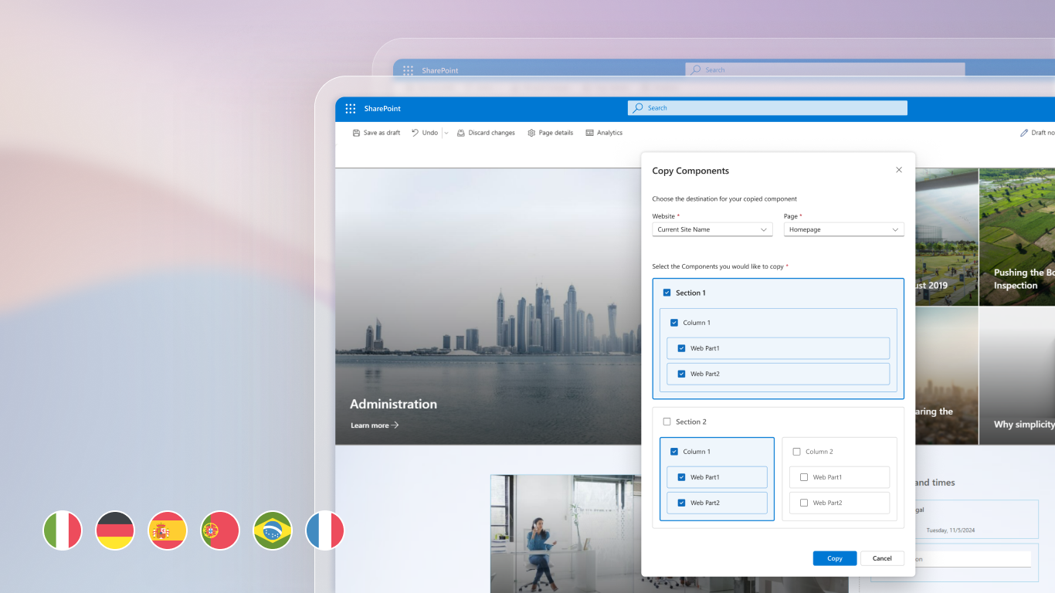The width and height of the screenshot is (1055, 593).
Task: Check the Column 2 checkbox
Action: coord(796,452)
